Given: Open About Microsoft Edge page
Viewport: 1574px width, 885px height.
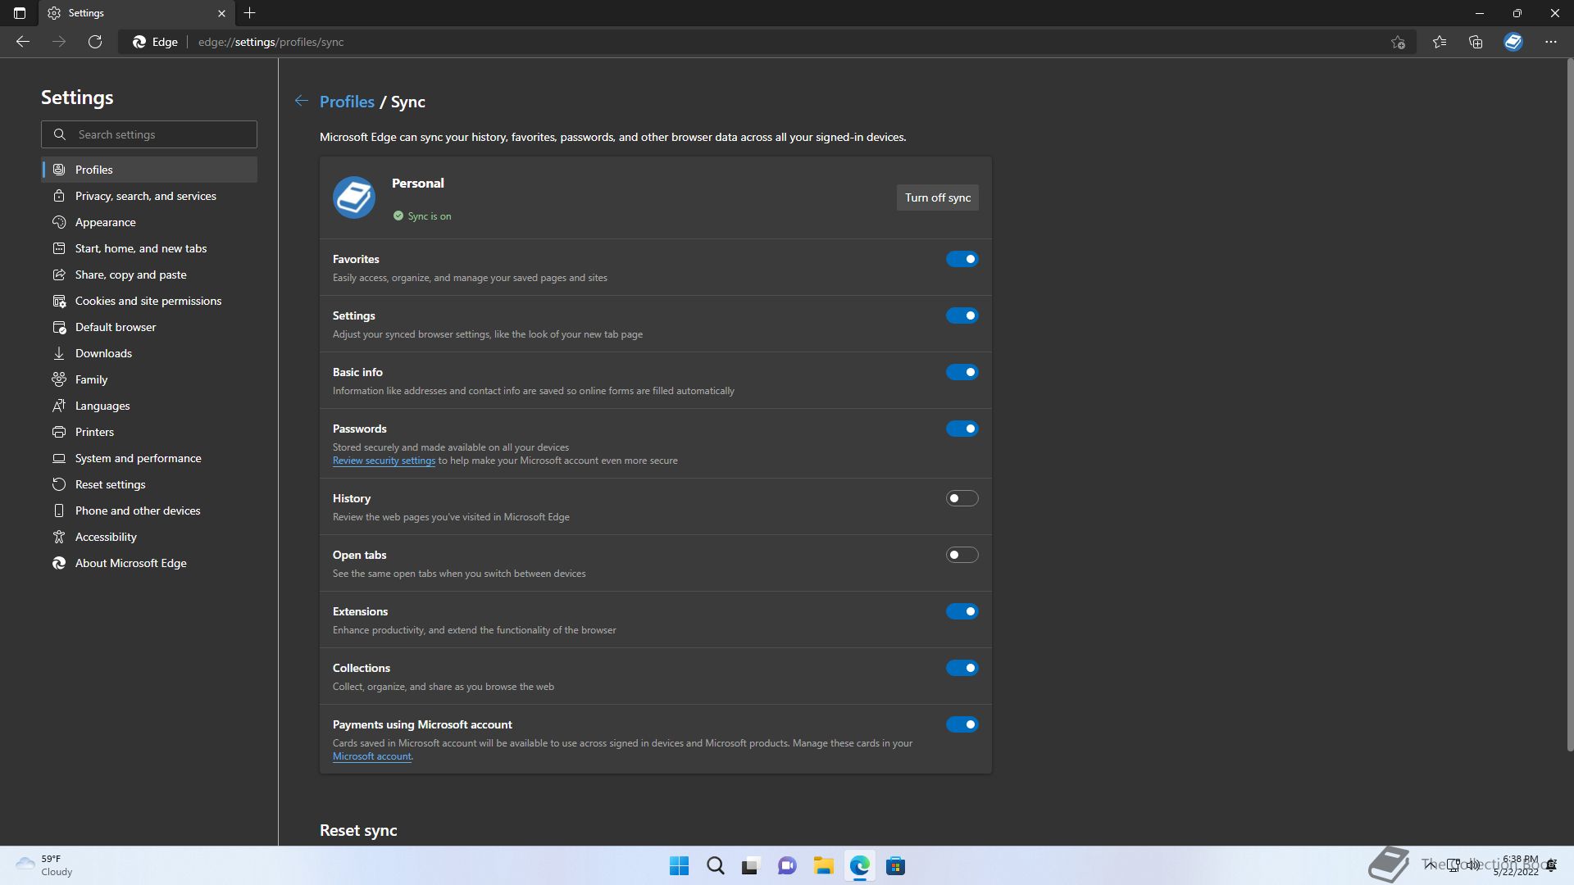Looking at the screenshot, I should (x=149, y=563).
